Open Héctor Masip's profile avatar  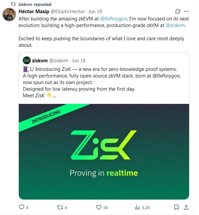click(9, 15)
